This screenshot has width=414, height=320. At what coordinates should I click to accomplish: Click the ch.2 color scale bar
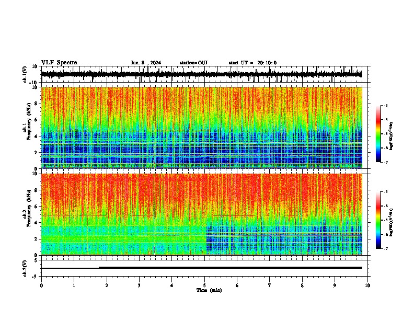point(378,220)
